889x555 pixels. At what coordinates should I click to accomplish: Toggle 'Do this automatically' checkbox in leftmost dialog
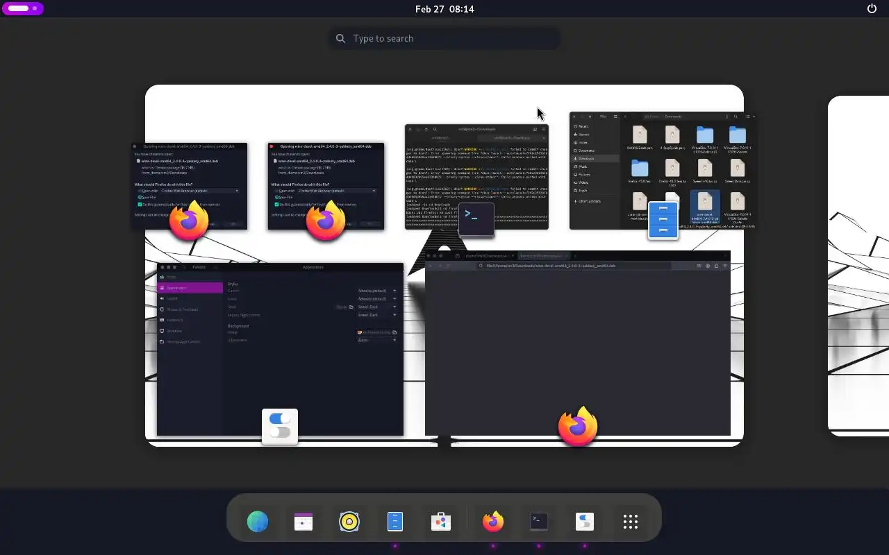pyautogui.click(x=140, y=205)
